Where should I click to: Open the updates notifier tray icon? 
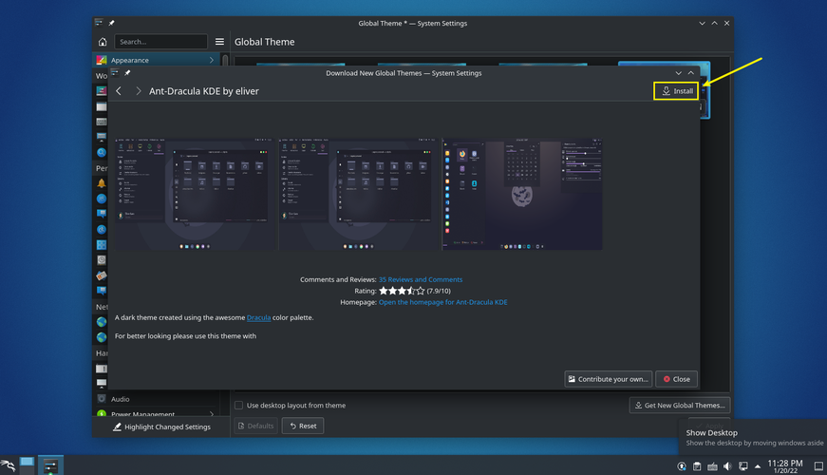point(682,466)
